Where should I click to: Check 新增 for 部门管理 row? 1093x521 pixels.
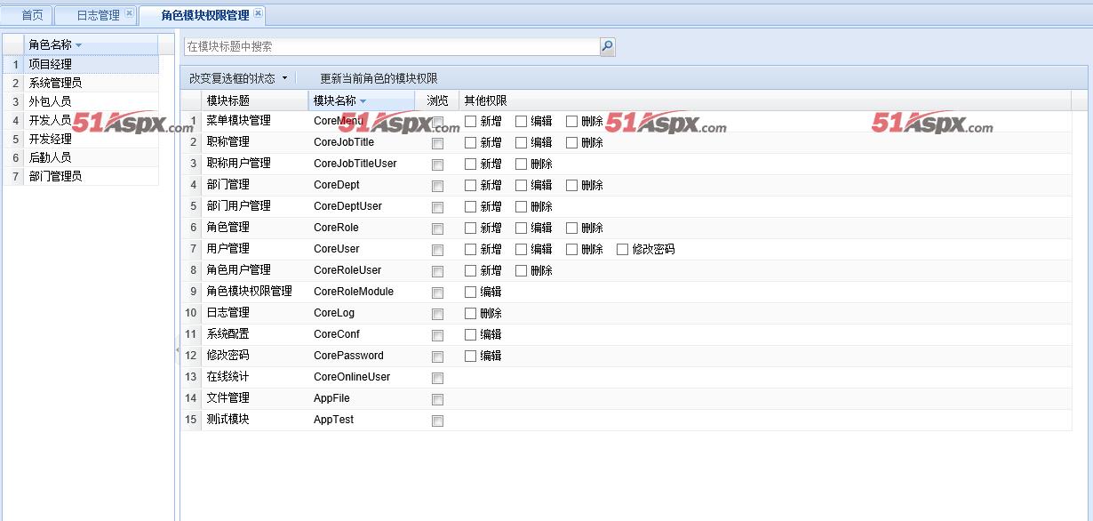pyautogui.click(x=471, y=186)
